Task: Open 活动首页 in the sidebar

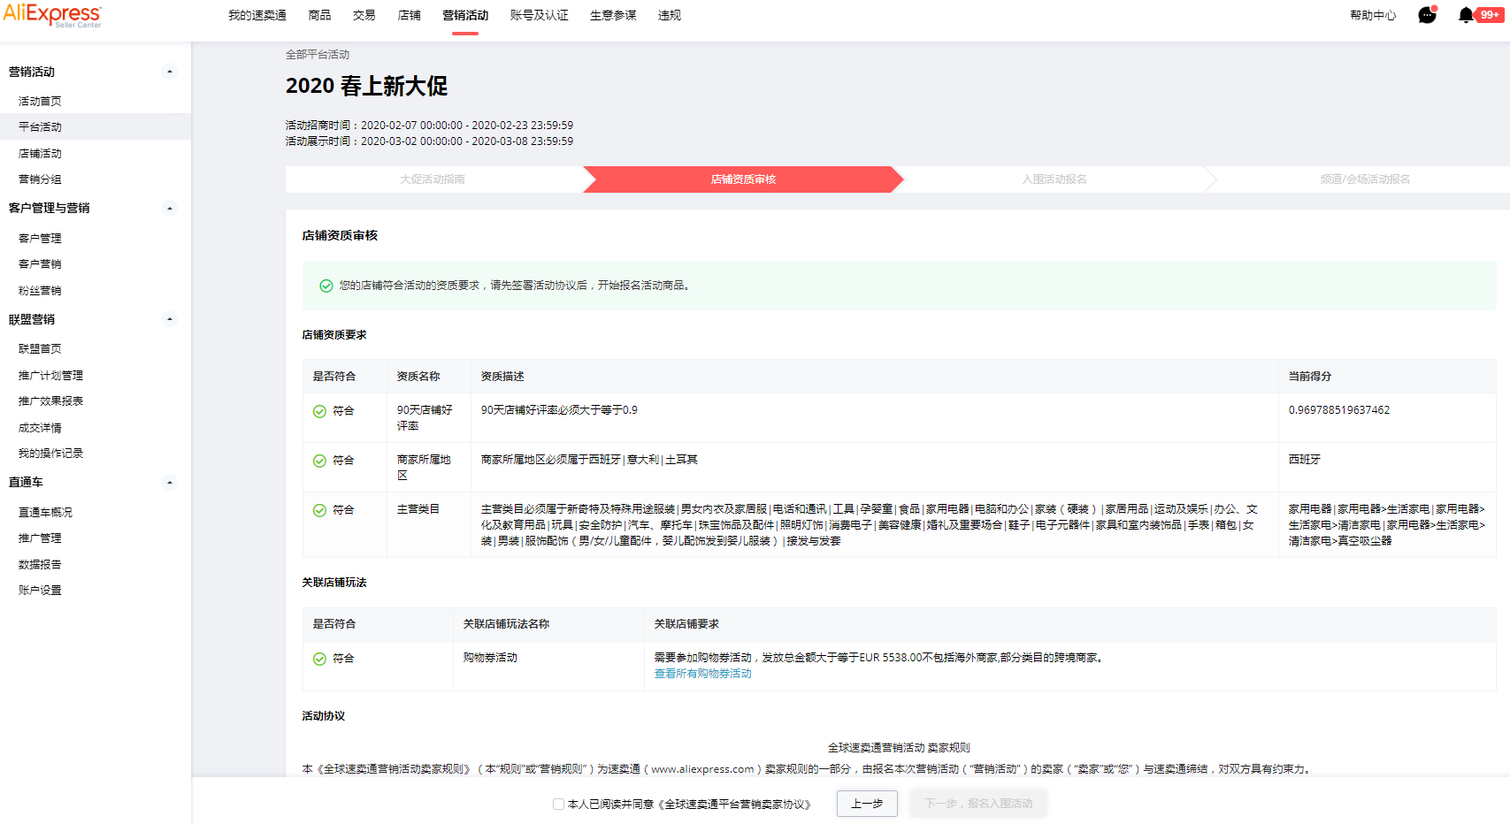Action: [40, 102]
